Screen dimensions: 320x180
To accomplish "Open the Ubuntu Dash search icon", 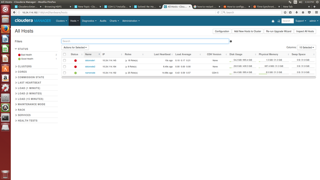I will click(5, 9).
